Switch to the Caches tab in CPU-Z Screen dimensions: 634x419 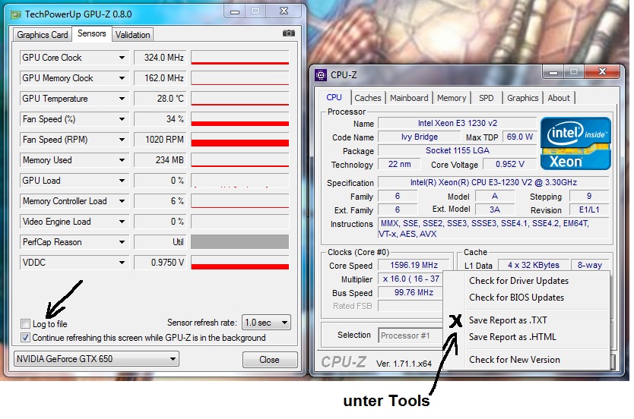(367, 98)
